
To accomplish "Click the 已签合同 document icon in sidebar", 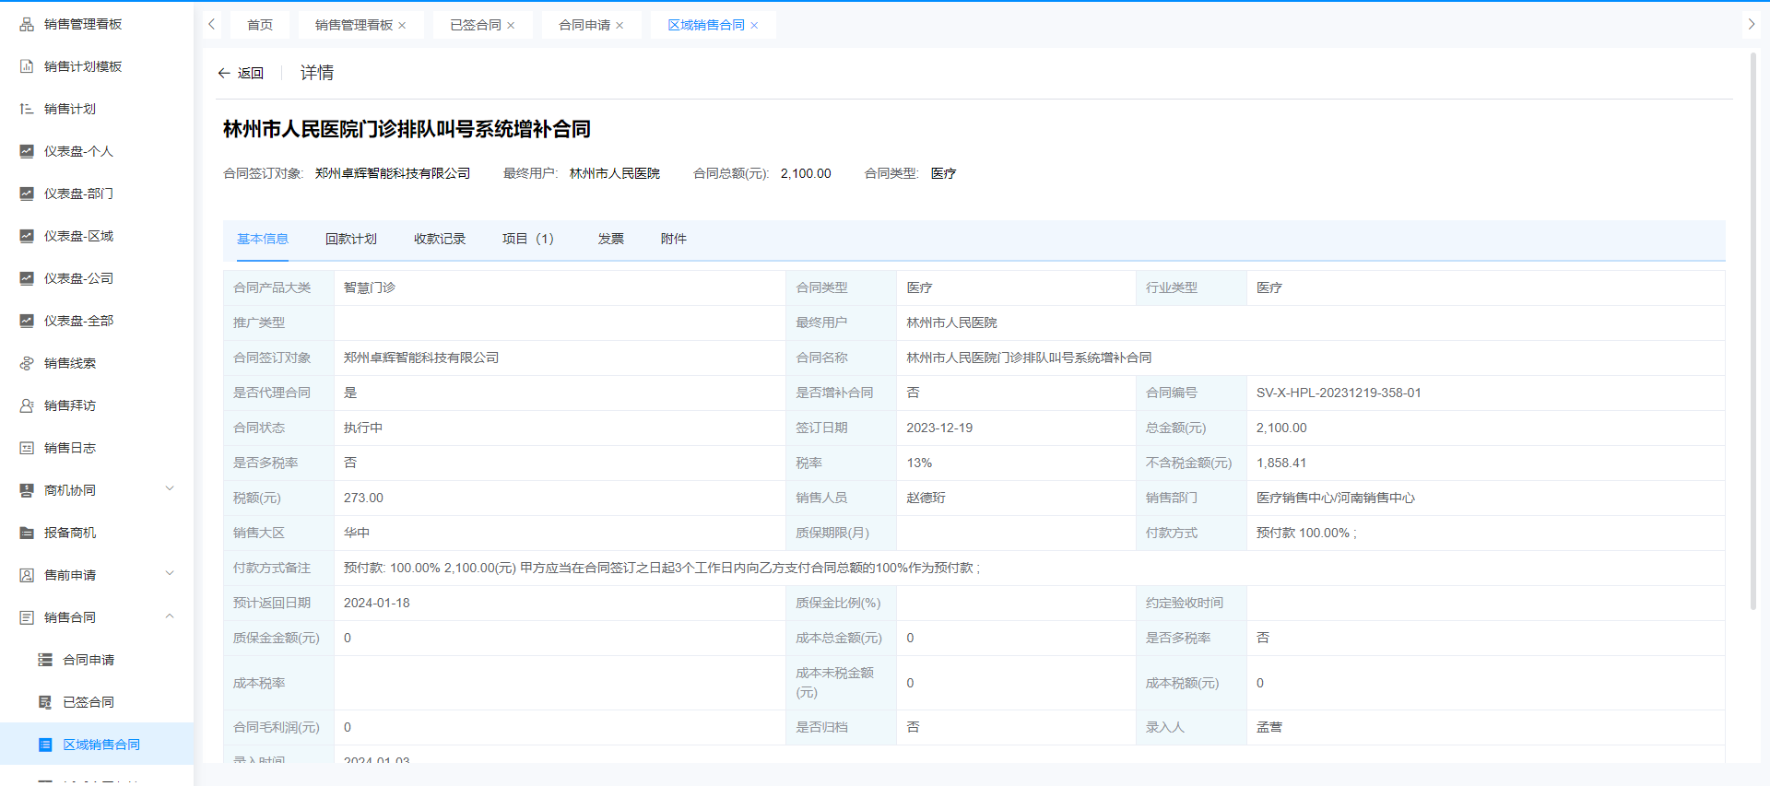I will [x=45, y=702].
